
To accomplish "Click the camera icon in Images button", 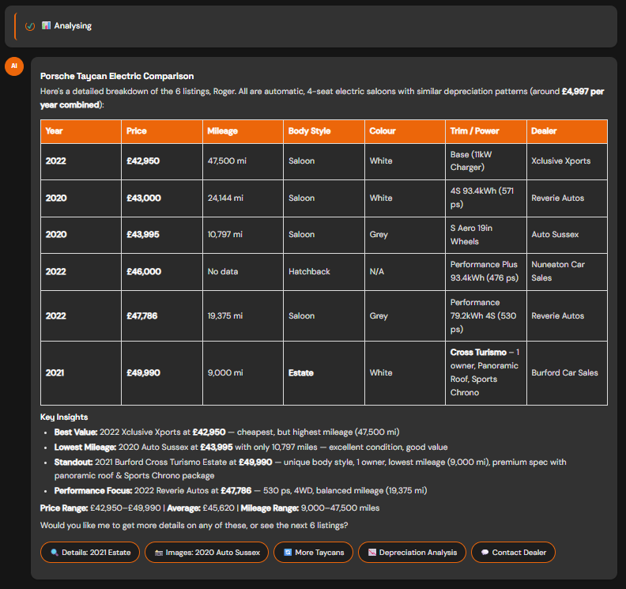I will [x=159, y=553].
